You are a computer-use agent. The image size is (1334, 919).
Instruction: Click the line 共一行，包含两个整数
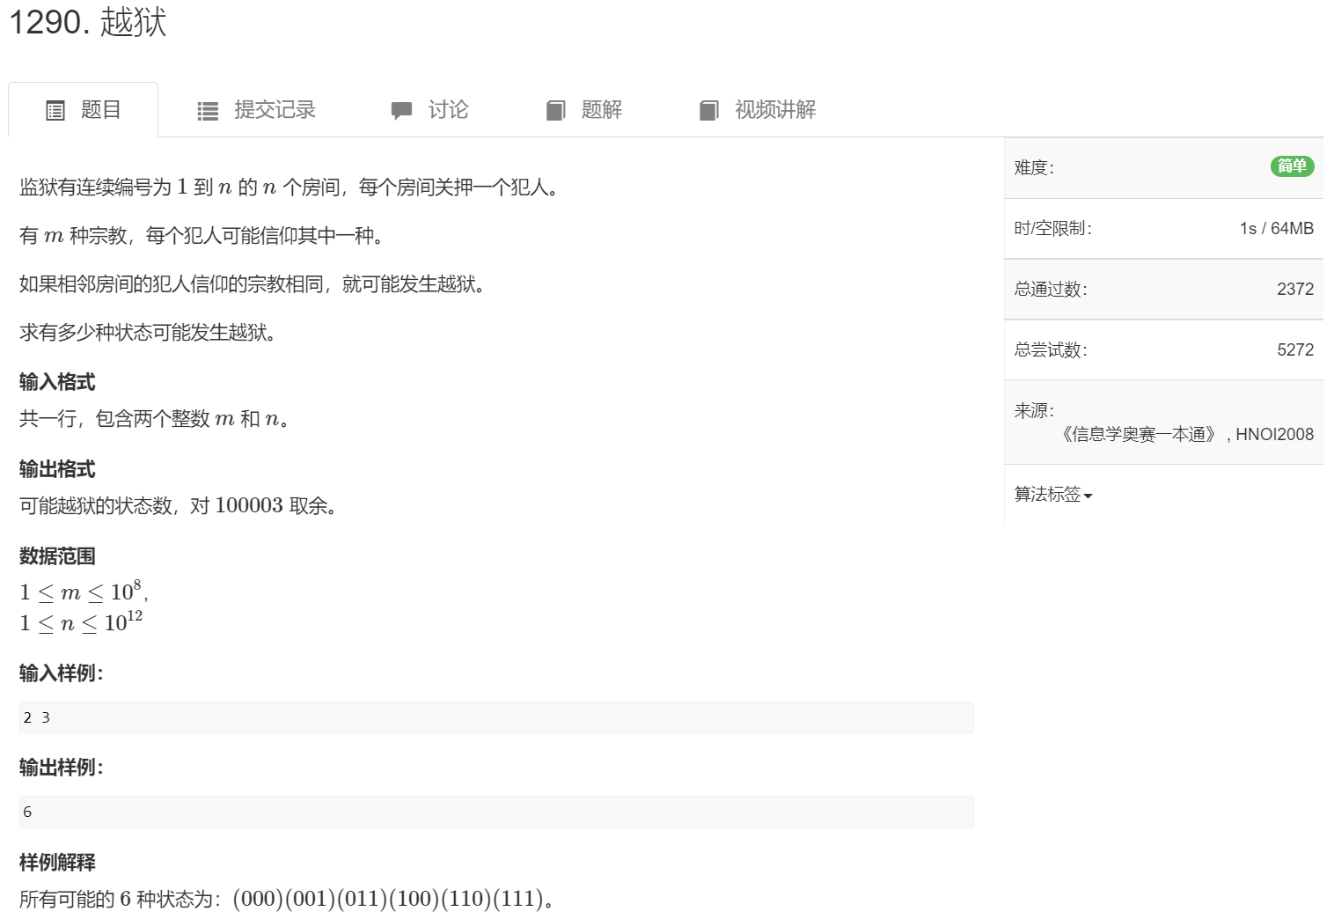click(155, 419)
